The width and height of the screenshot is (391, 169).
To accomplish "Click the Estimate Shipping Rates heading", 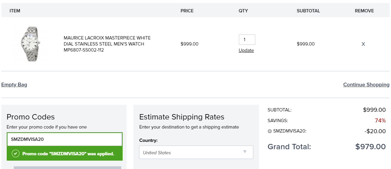I will click(182, 117).
